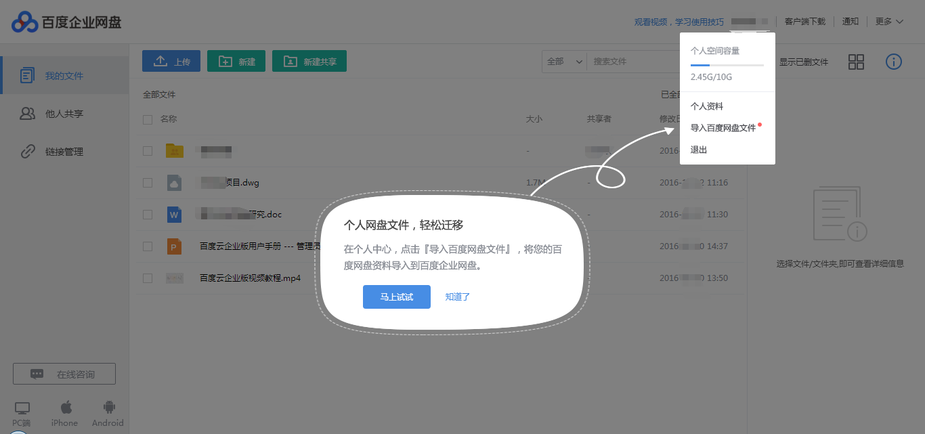This screenshot has width=925, height=434.
Task: Open 他人共享 in the sidebar
Action: [x=64, y=114]
